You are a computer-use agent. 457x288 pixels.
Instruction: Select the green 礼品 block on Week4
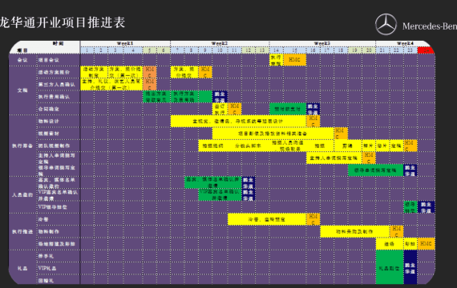390,267
